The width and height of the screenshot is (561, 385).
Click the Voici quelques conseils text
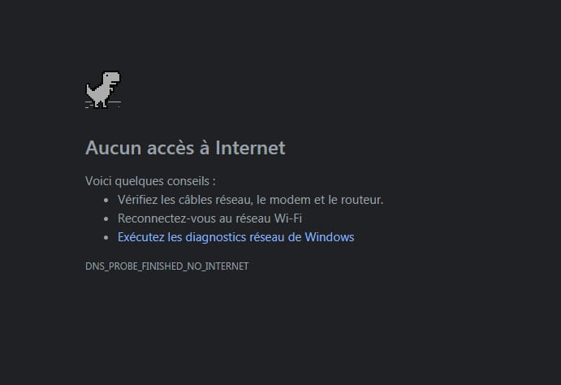pyautogui.click(x=150, y=181)
